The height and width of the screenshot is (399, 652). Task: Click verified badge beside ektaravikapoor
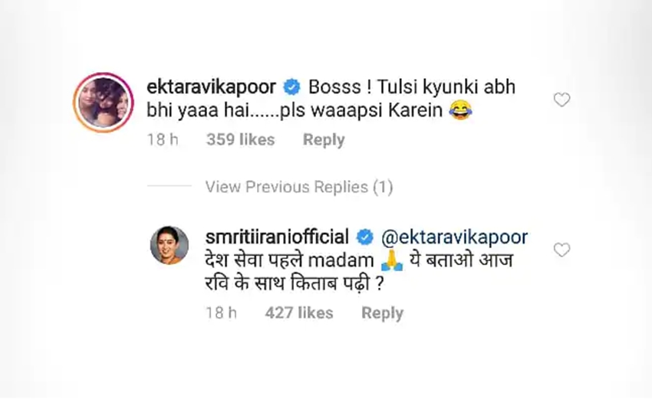click(292, 87)
